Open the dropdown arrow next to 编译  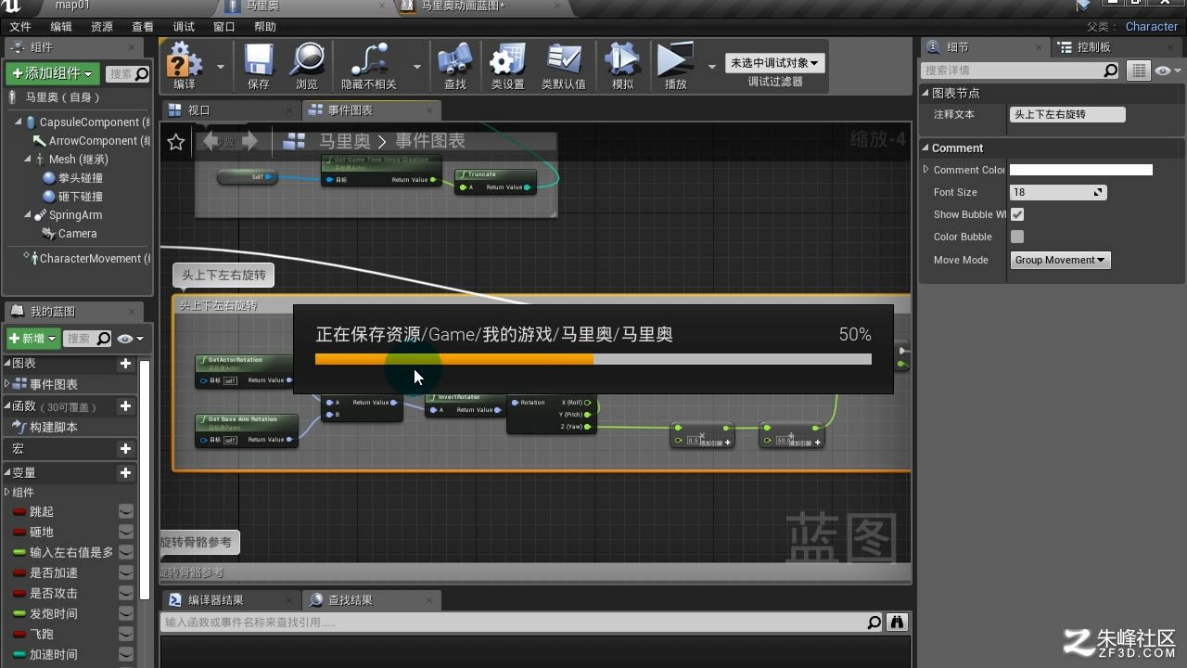tap(221, 67)
